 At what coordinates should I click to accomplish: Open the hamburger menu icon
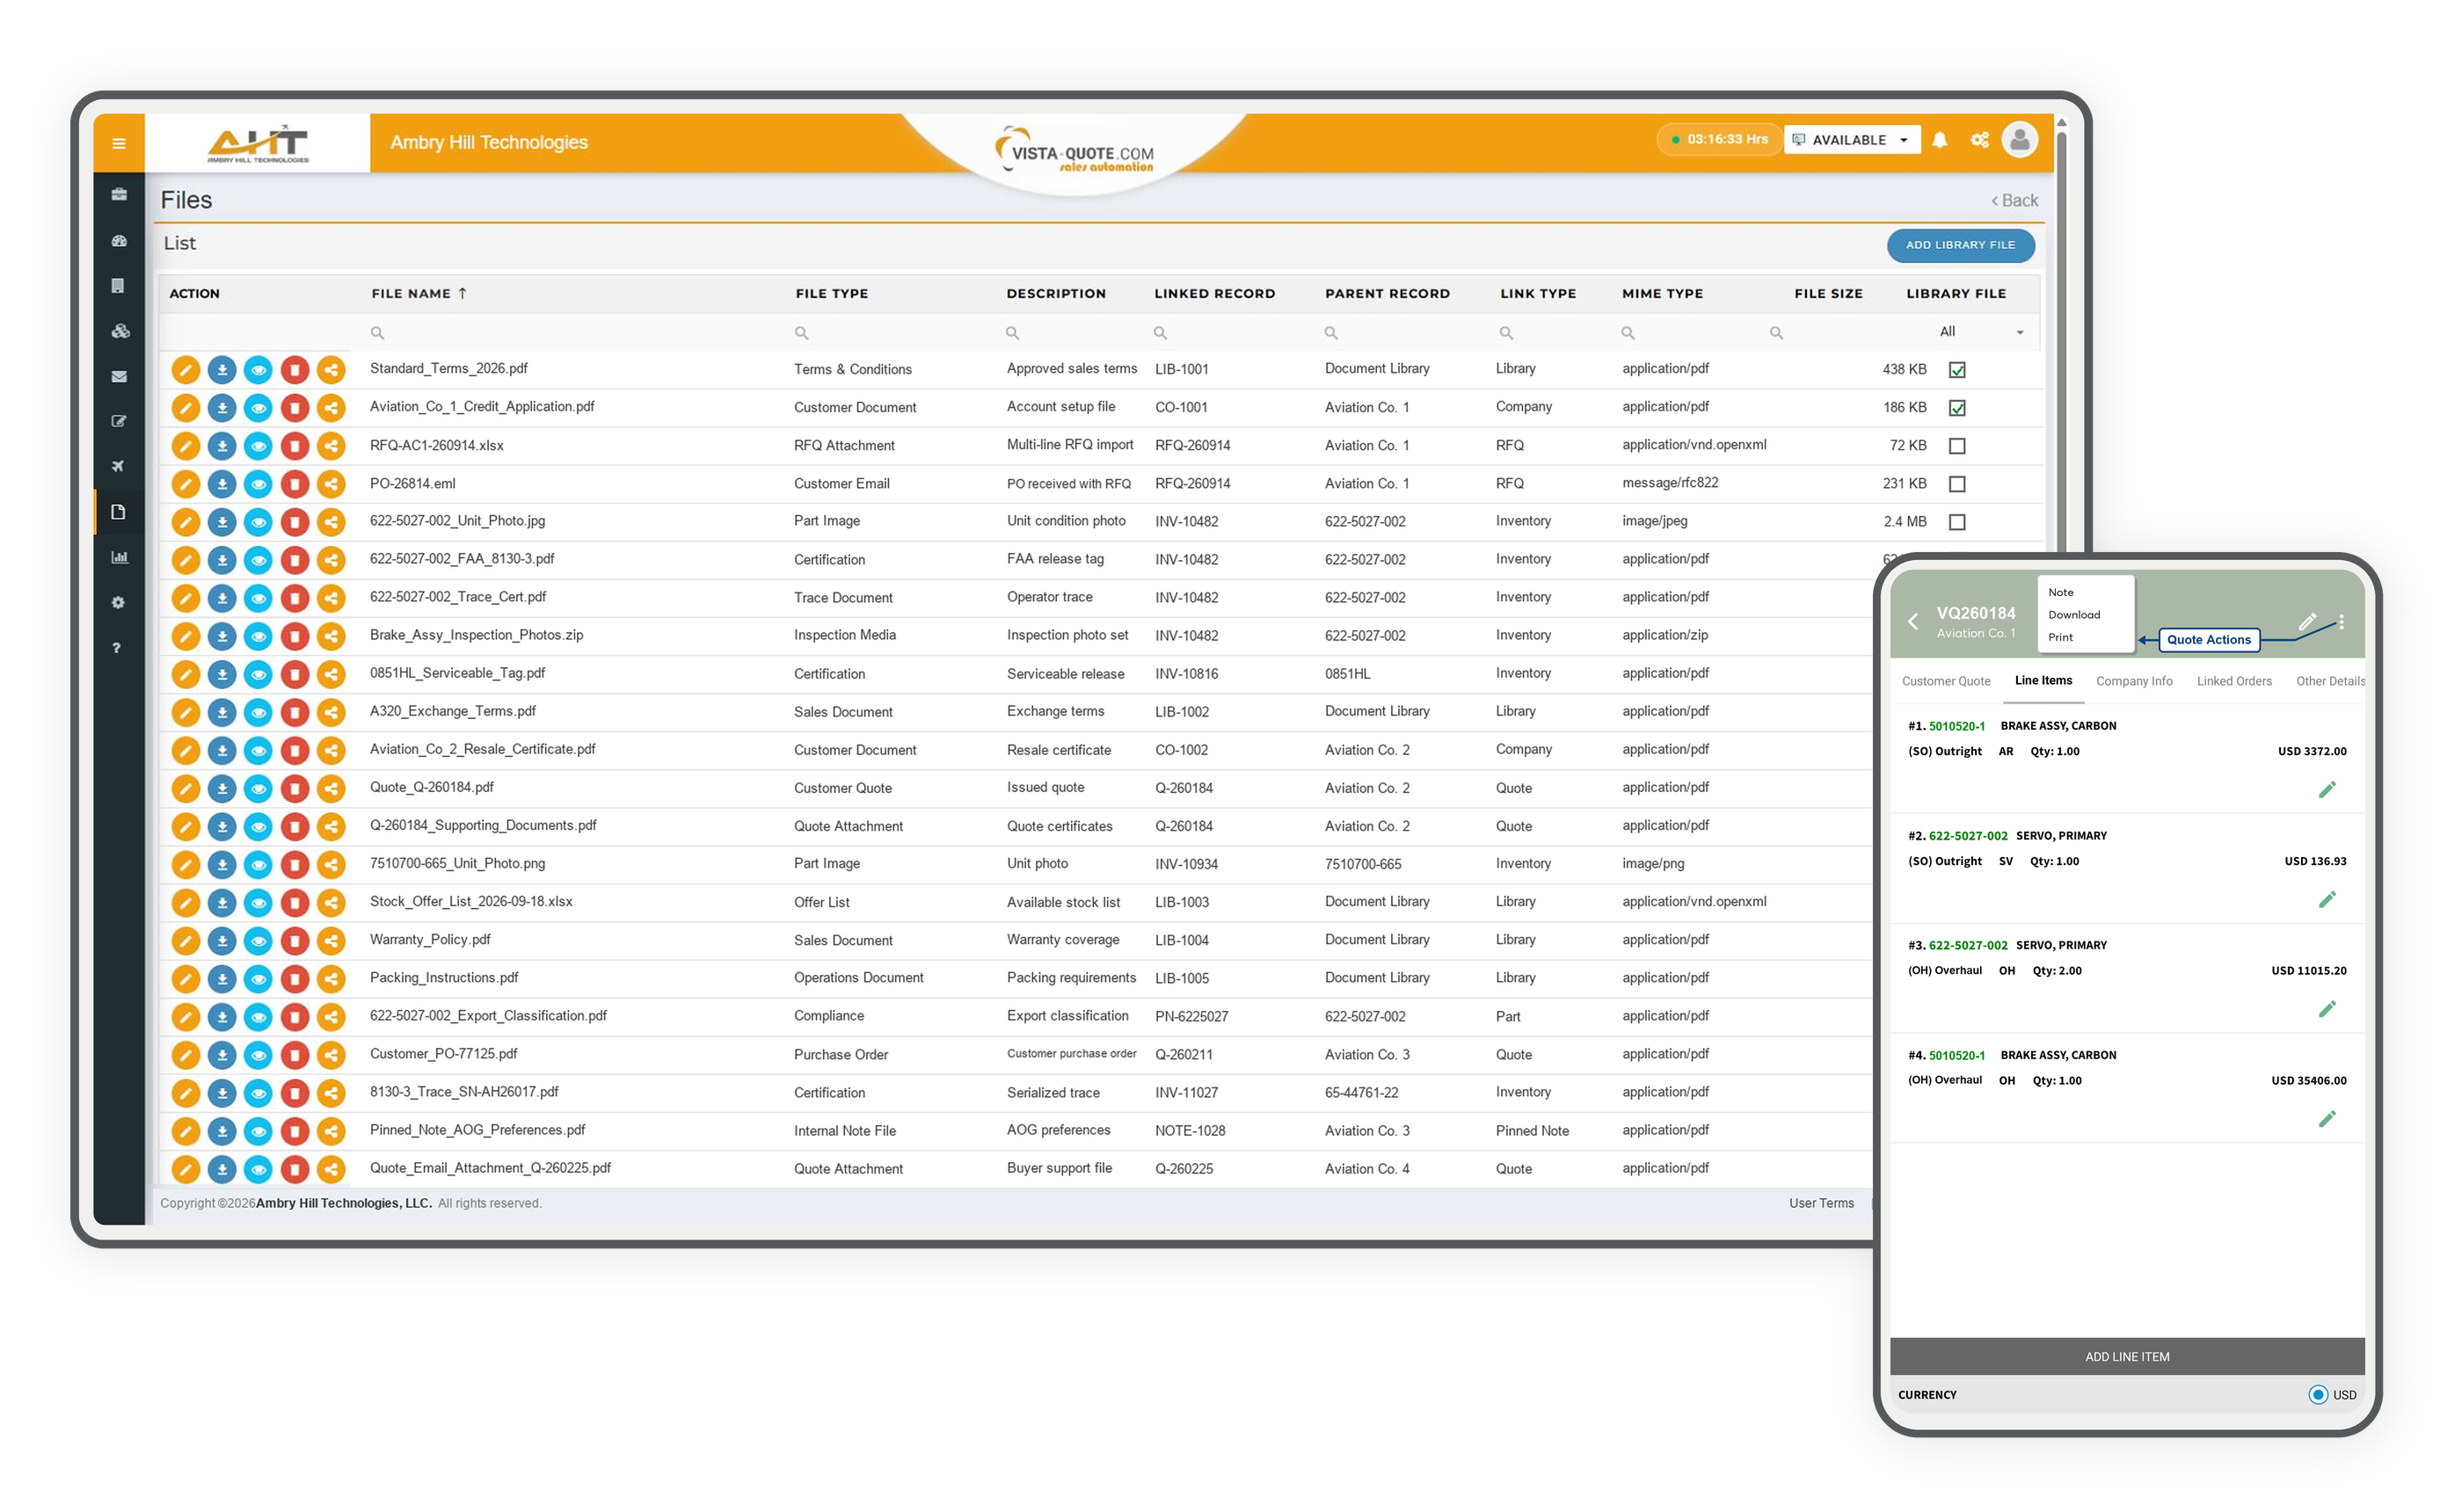[118, 143]
